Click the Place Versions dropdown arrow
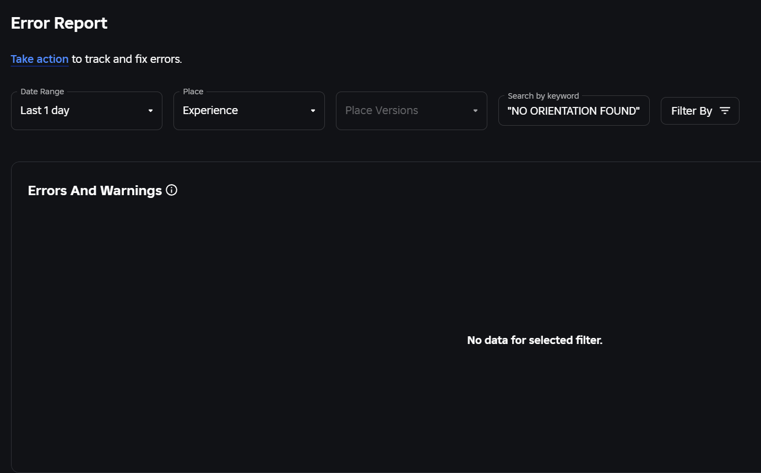761x473 pixels. click(475, 111)
